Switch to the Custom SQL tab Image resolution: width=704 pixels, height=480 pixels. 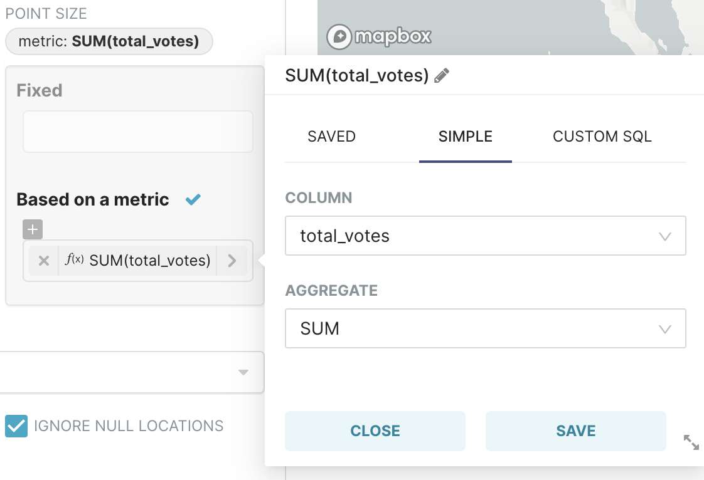click(602, 137)
